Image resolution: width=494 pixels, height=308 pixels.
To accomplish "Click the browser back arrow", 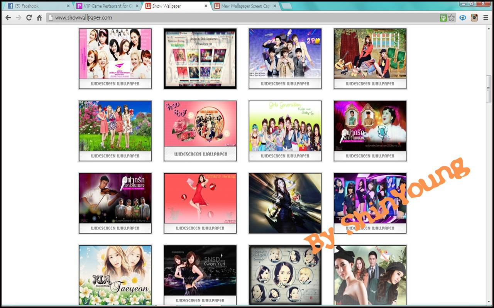I will pyautogui.click(x=8, y=18).
